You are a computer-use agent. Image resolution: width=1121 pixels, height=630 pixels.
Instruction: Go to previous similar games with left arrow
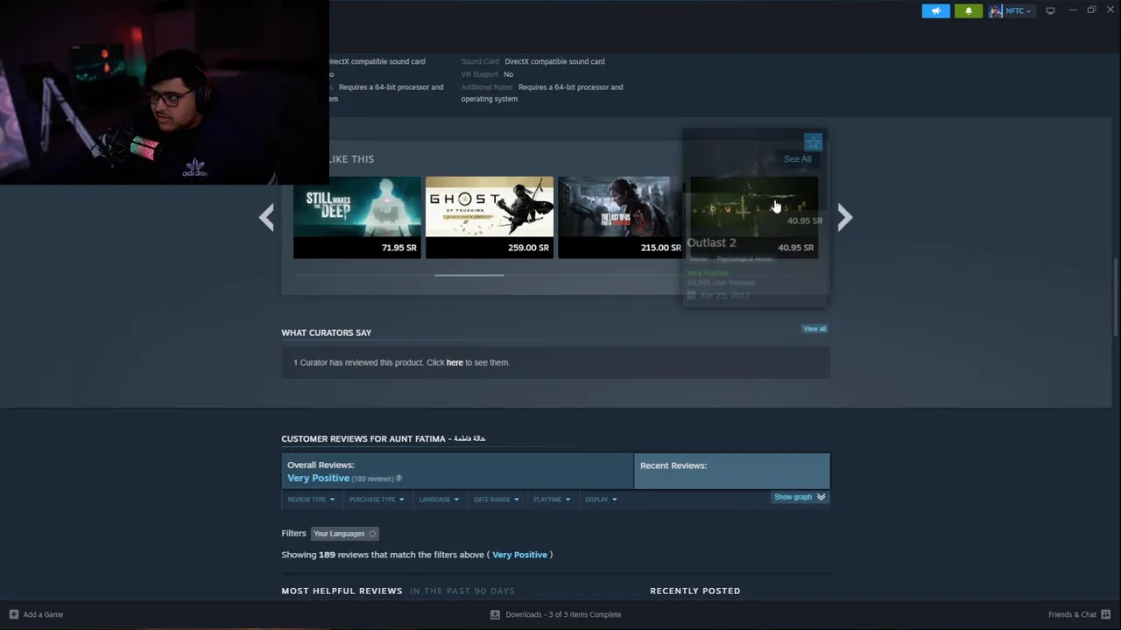(266, 217)
